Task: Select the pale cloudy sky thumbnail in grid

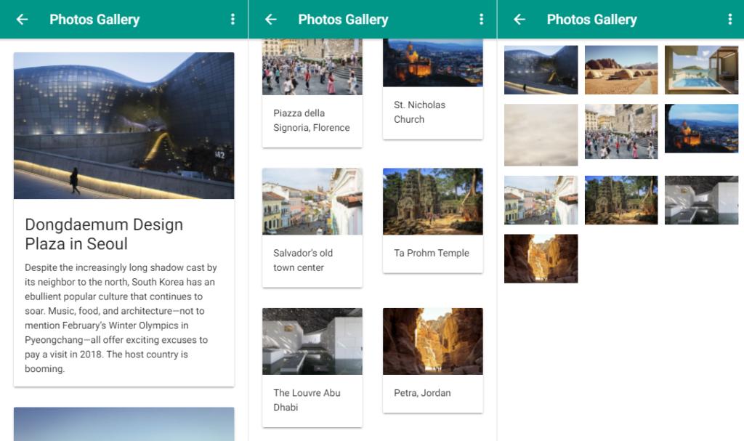Action: [x=541, y=135]
